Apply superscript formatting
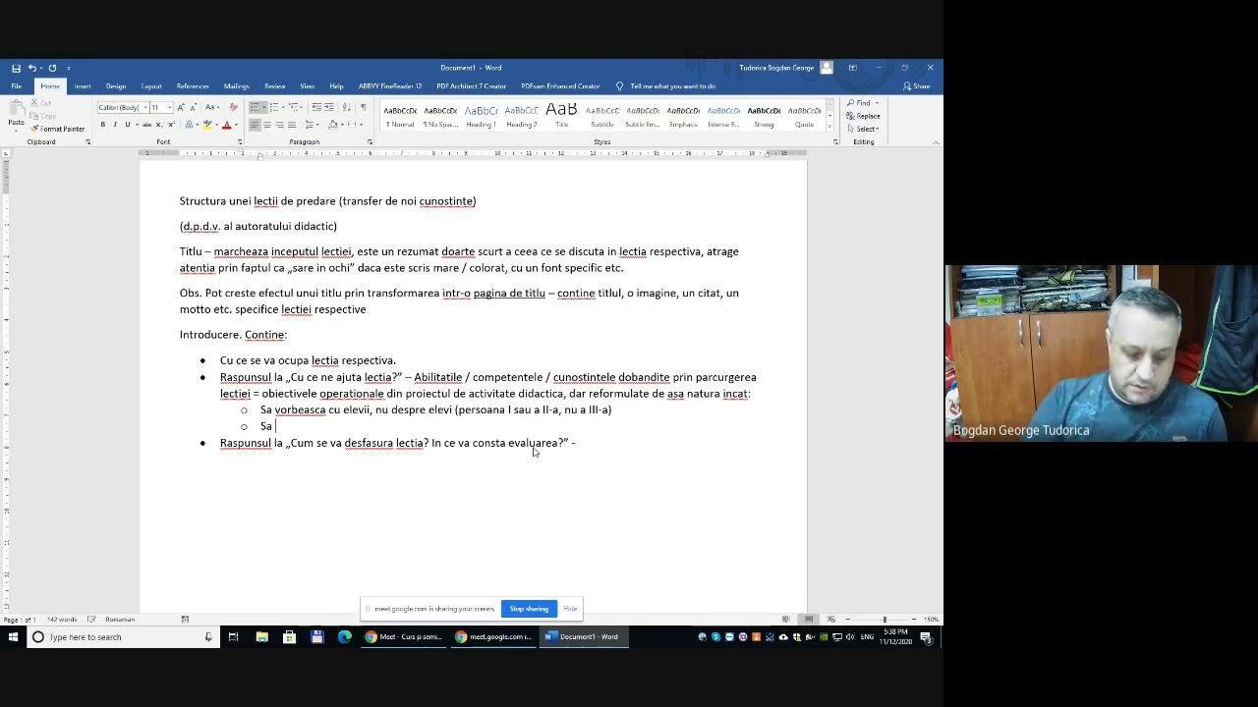This screenshot has width=1258, height=707. click(171, 125)
